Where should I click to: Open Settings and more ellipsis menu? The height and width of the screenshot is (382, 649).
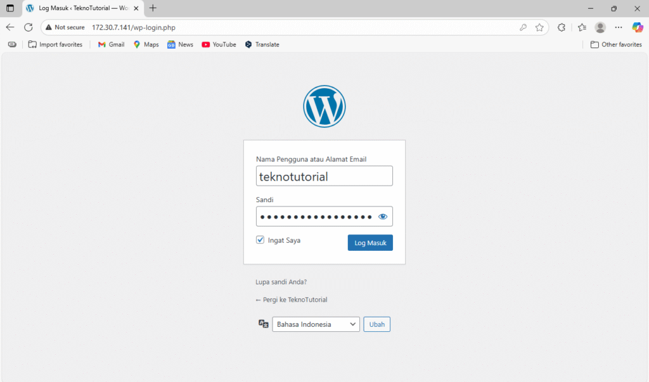point(619,27)
